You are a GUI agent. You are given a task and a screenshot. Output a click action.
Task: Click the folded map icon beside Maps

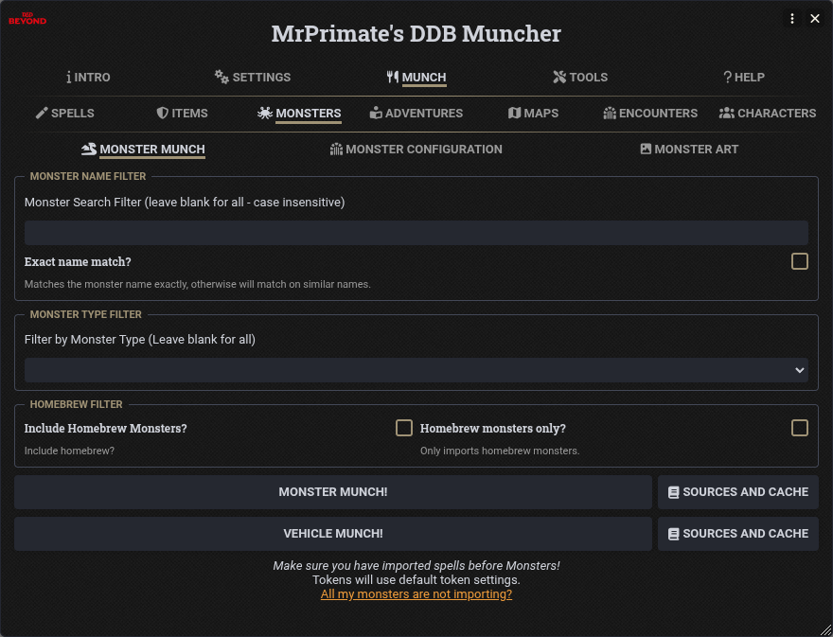coord(514,113)
